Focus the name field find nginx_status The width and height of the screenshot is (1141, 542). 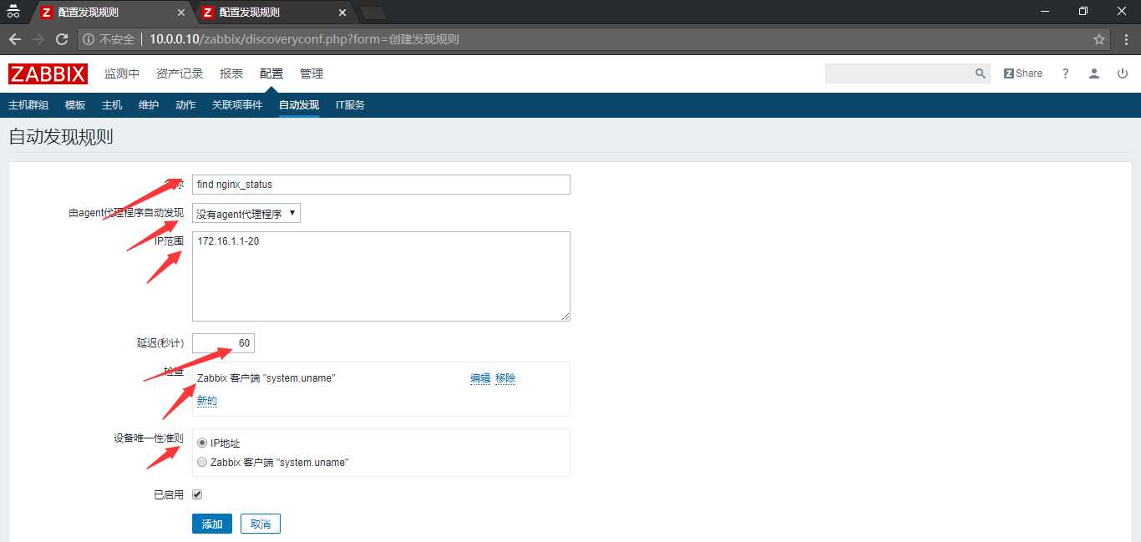click(381, 185)
